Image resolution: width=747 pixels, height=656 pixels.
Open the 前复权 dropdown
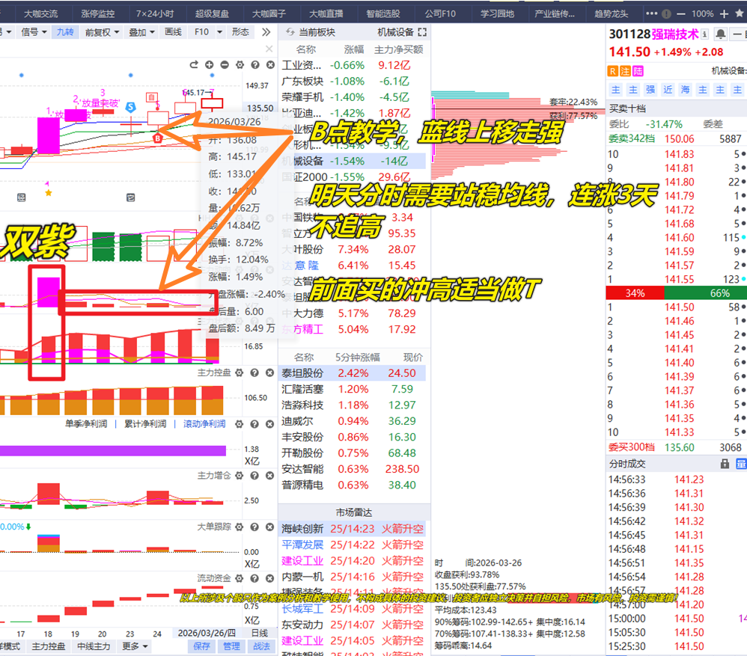point(102,32)
